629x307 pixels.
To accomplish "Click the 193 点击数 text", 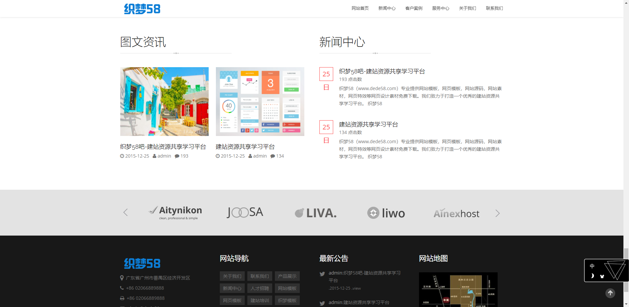I will point(351,79).
